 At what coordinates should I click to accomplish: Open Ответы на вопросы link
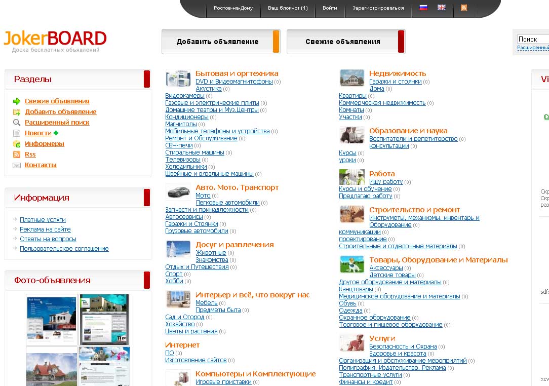pos(48,239)
